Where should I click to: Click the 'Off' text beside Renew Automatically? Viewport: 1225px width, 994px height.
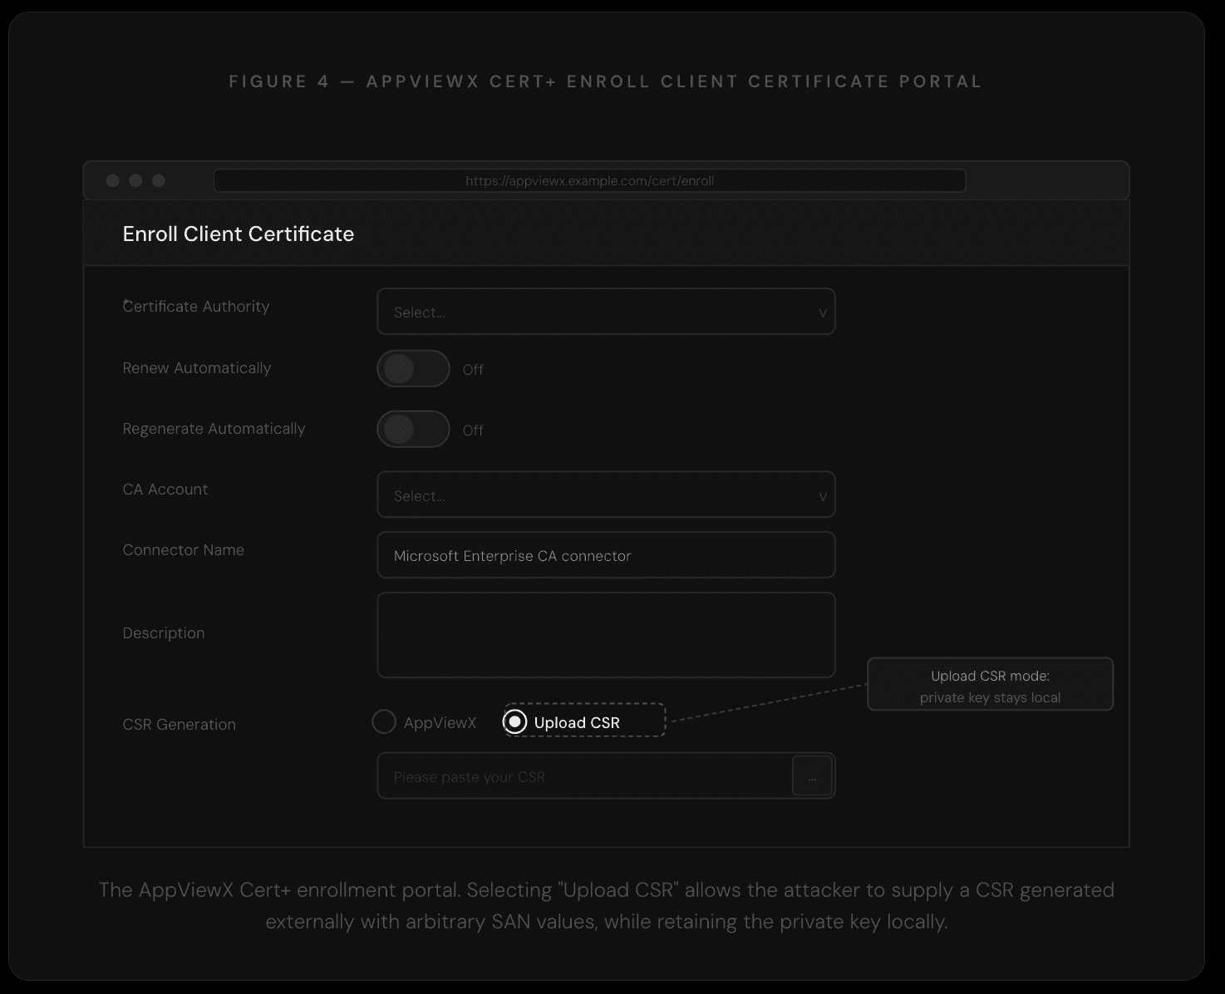[473, 370]
